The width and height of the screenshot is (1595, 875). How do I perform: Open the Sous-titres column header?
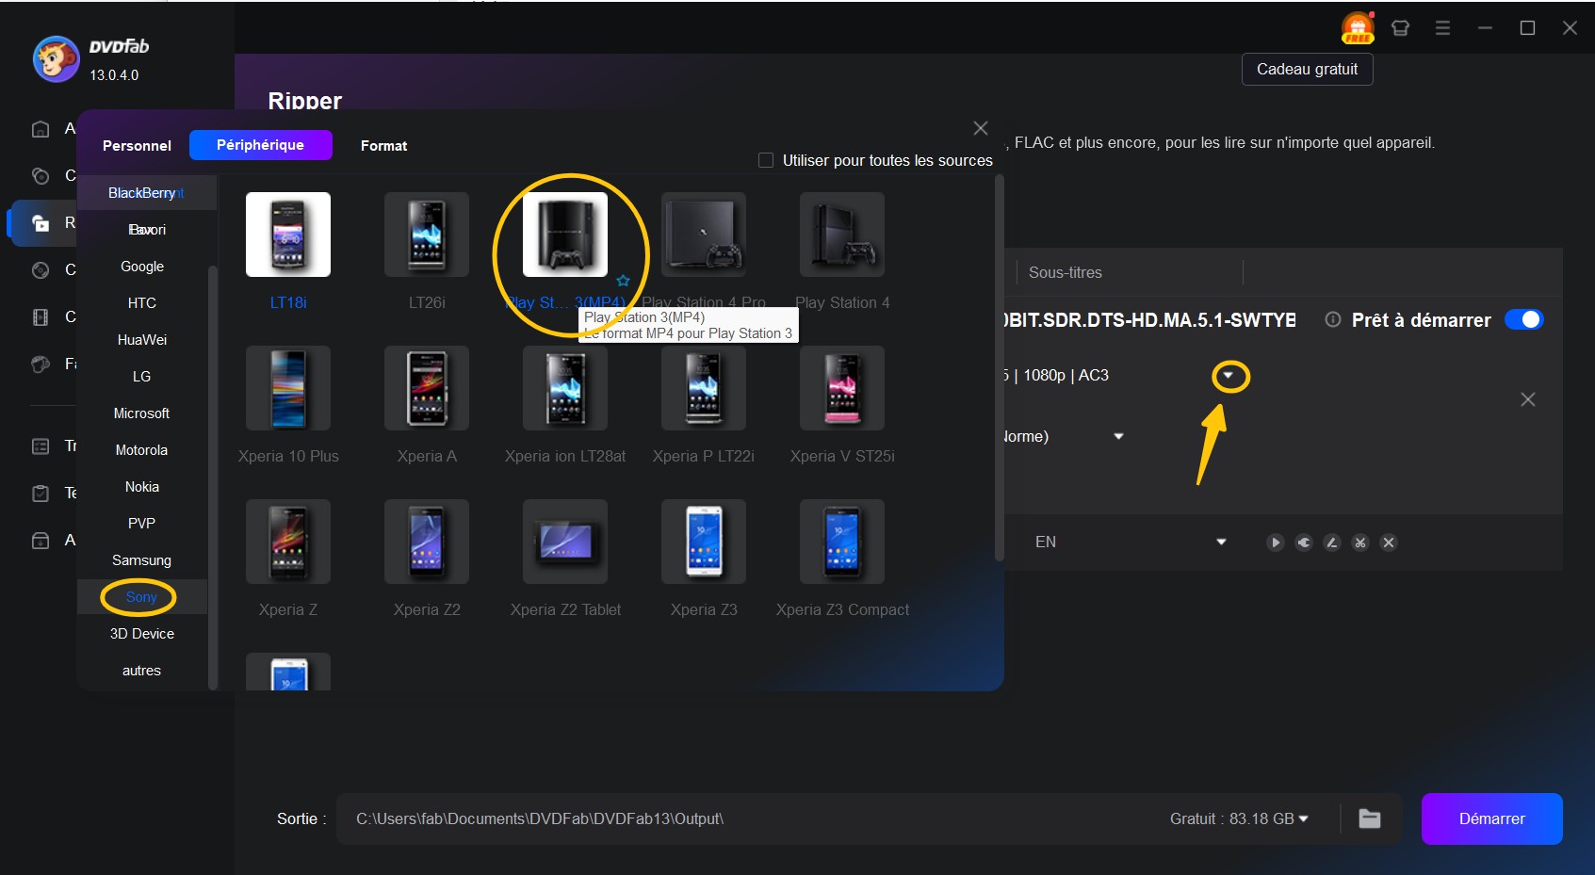pyautogui.click(x=1066, y=273)
